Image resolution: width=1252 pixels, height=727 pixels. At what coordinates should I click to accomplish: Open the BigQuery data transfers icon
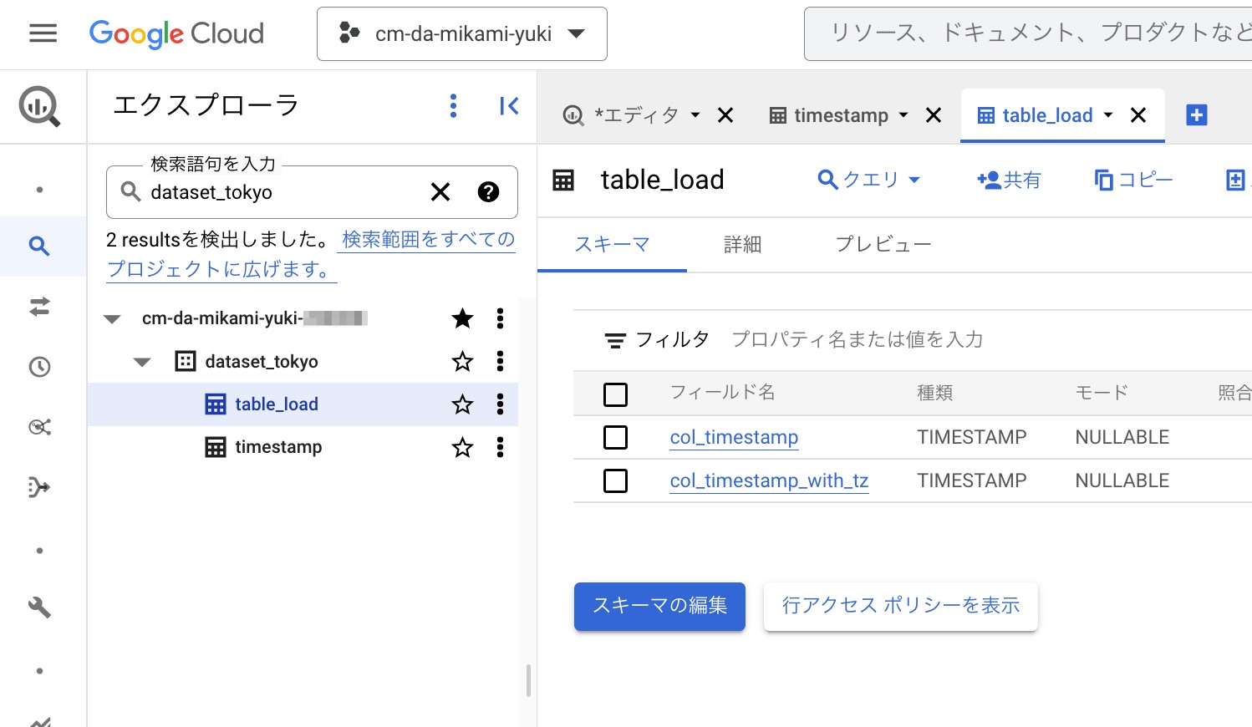[x=38, y=307]
